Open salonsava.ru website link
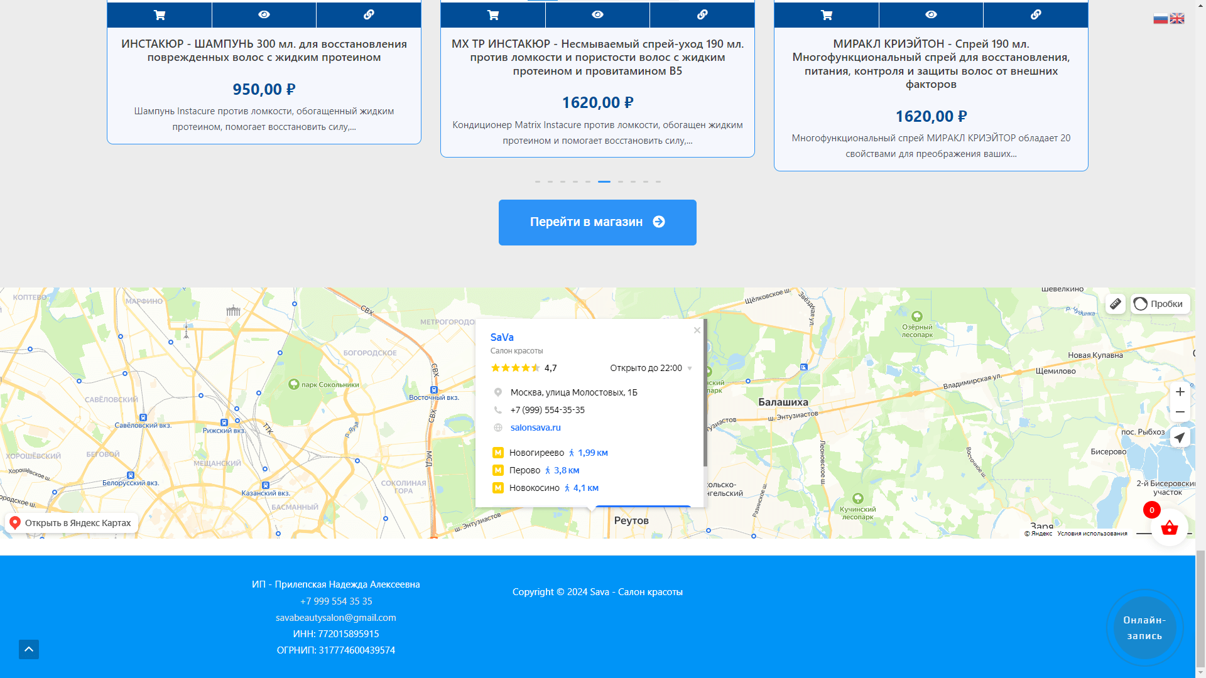Image resolution: width=1206 pixels, height=678 pixels. [535, 428]
